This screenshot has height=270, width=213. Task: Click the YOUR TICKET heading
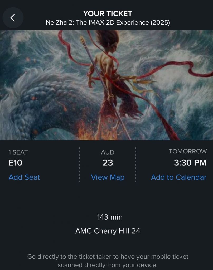click(x=108, y=14)
